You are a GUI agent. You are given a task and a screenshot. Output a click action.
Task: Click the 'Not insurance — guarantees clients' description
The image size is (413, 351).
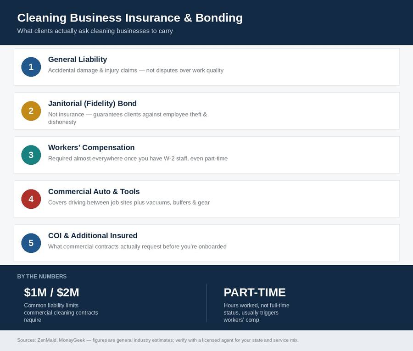click(128, 118)
